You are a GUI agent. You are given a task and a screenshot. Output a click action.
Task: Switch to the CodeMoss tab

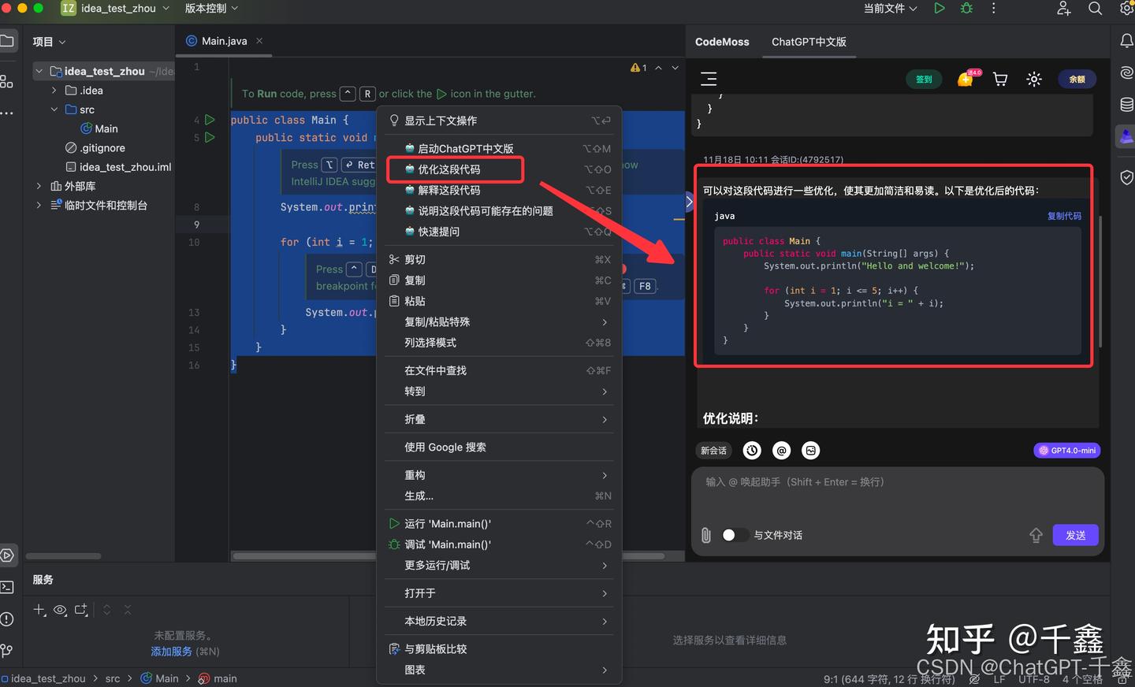[x=722, y=42]
